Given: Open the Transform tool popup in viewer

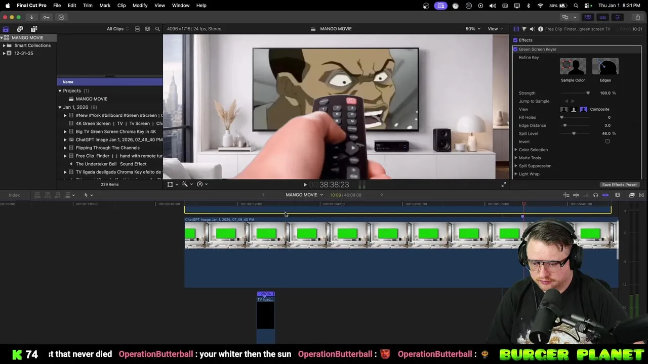Looking at the screenshot, I should (172, 185).
